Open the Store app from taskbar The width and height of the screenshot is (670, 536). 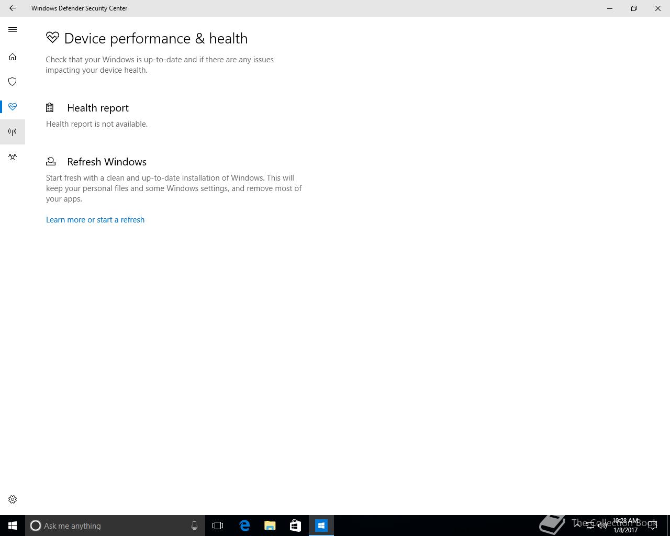(x=295, y=526)
